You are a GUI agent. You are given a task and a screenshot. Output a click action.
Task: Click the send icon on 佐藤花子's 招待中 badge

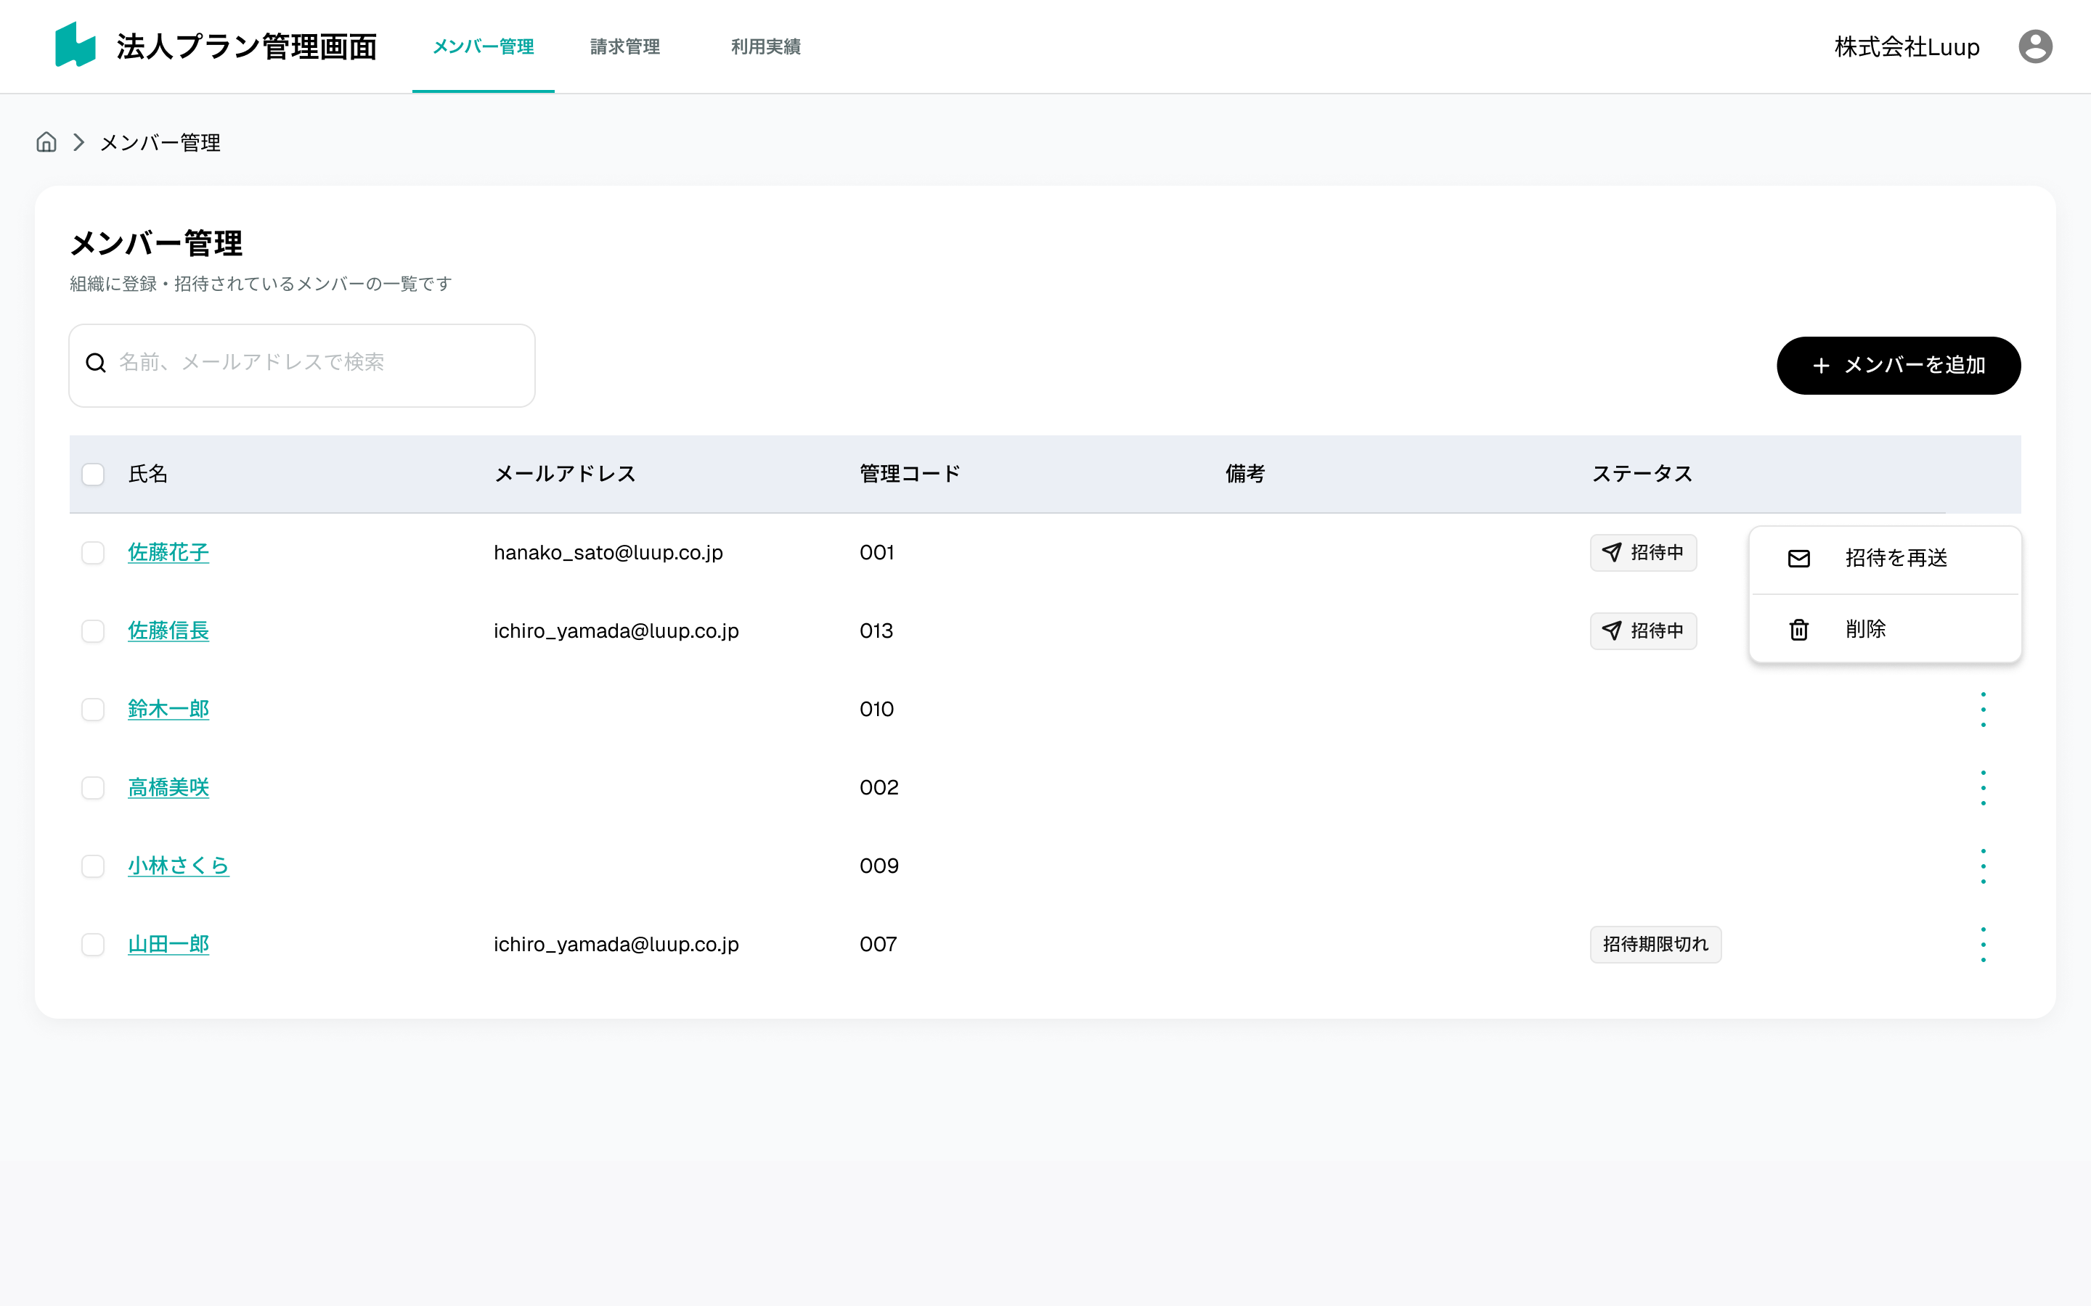(1613, 552)
